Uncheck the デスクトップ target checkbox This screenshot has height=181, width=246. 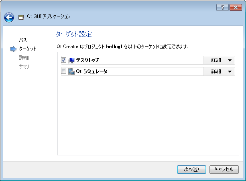(x=63, y=60)
